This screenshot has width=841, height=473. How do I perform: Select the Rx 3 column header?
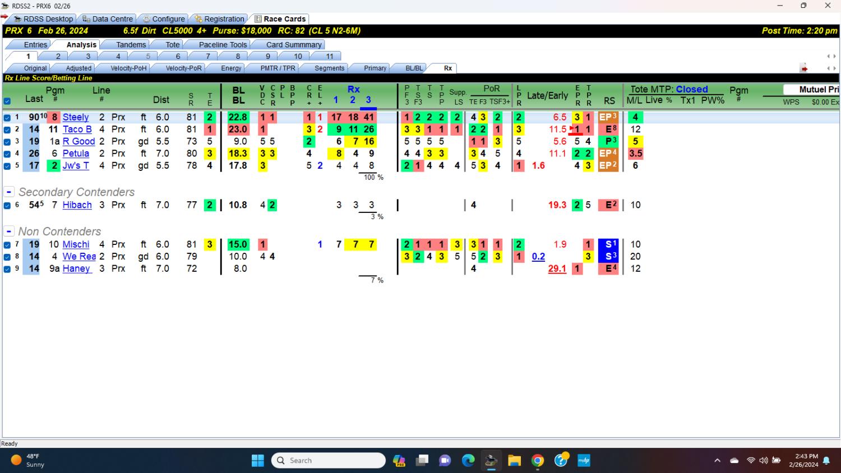(x=368, y=100)
